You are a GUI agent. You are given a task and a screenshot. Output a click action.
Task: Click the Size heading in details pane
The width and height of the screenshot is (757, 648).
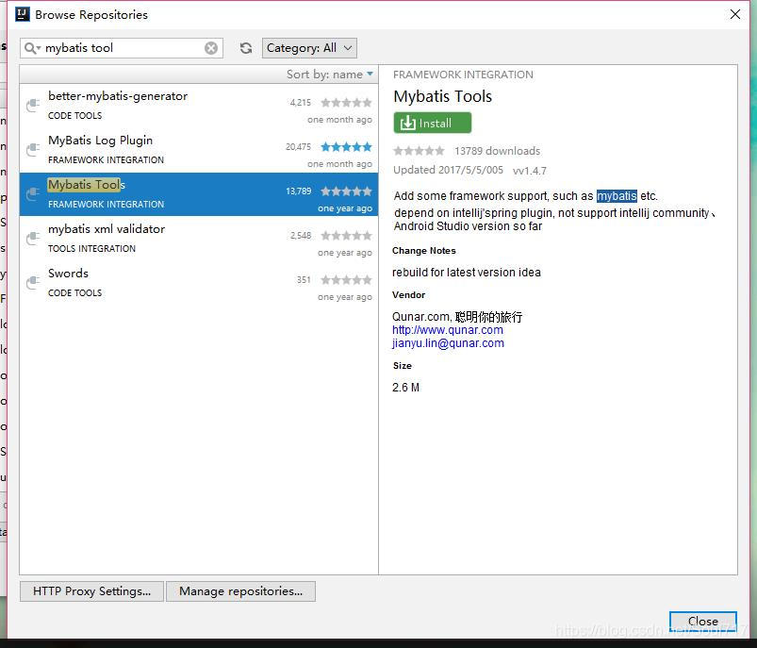403,366
